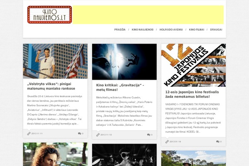Open comments icon on Volstryto vilkas post

pyautogui.click(x=80, y=134)
